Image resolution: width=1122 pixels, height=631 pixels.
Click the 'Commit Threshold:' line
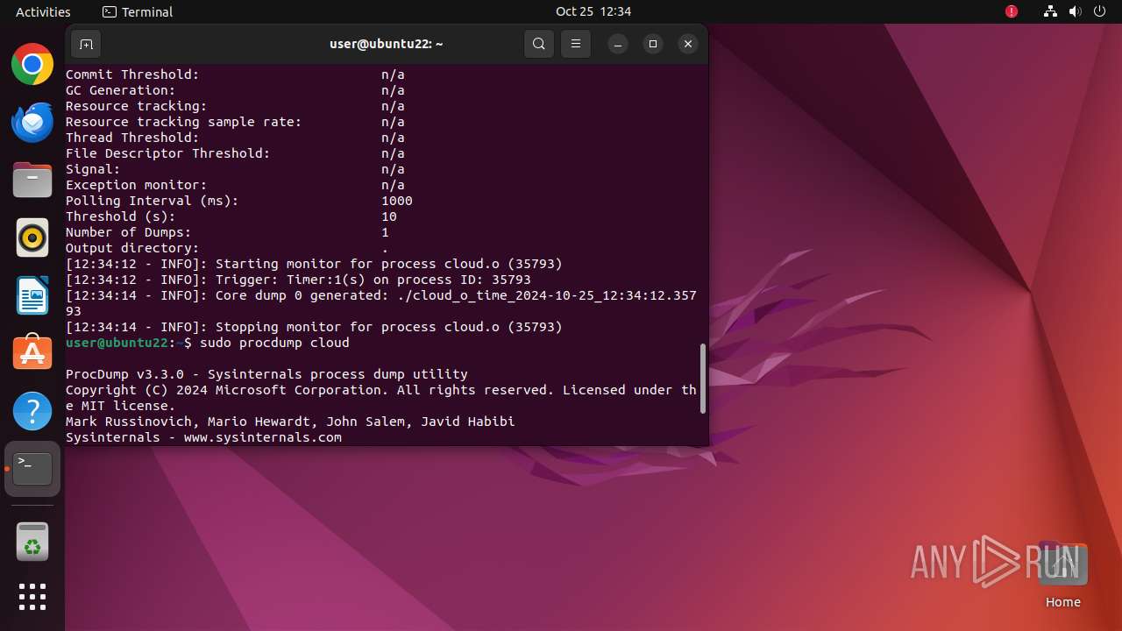point(235,74)
